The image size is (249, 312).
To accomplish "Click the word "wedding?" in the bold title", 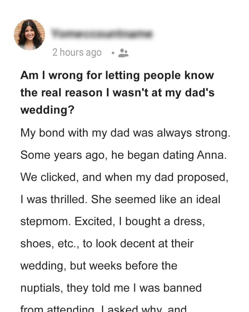I will pyautogui.click(x=47, y=110).
